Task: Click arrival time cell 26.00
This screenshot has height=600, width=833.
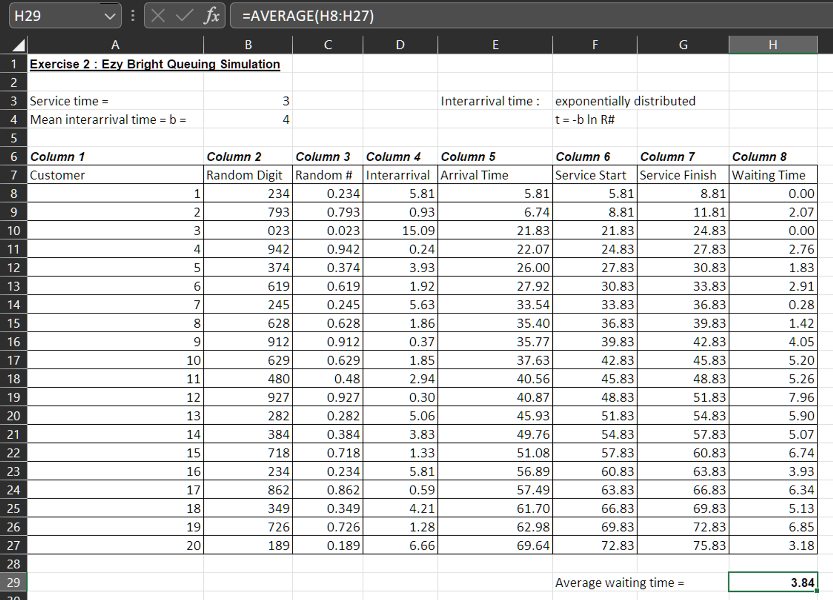Action: click(495, 267)
